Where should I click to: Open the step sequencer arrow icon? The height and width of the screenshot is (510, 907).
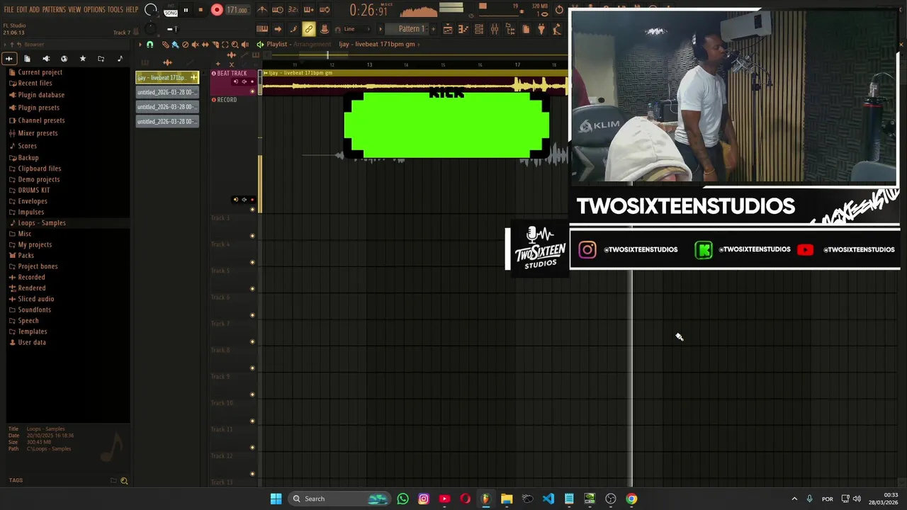click(278, 29)
